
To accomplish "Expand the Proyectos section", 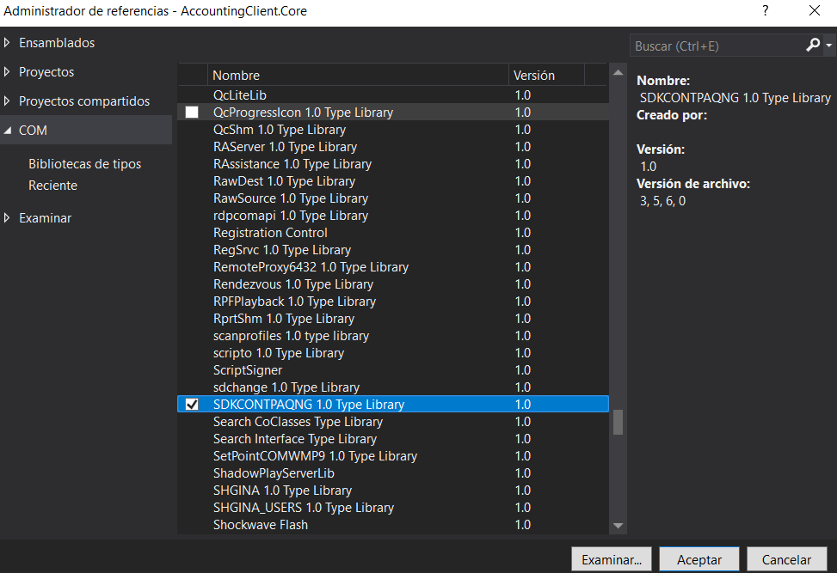I will point(7,71).
